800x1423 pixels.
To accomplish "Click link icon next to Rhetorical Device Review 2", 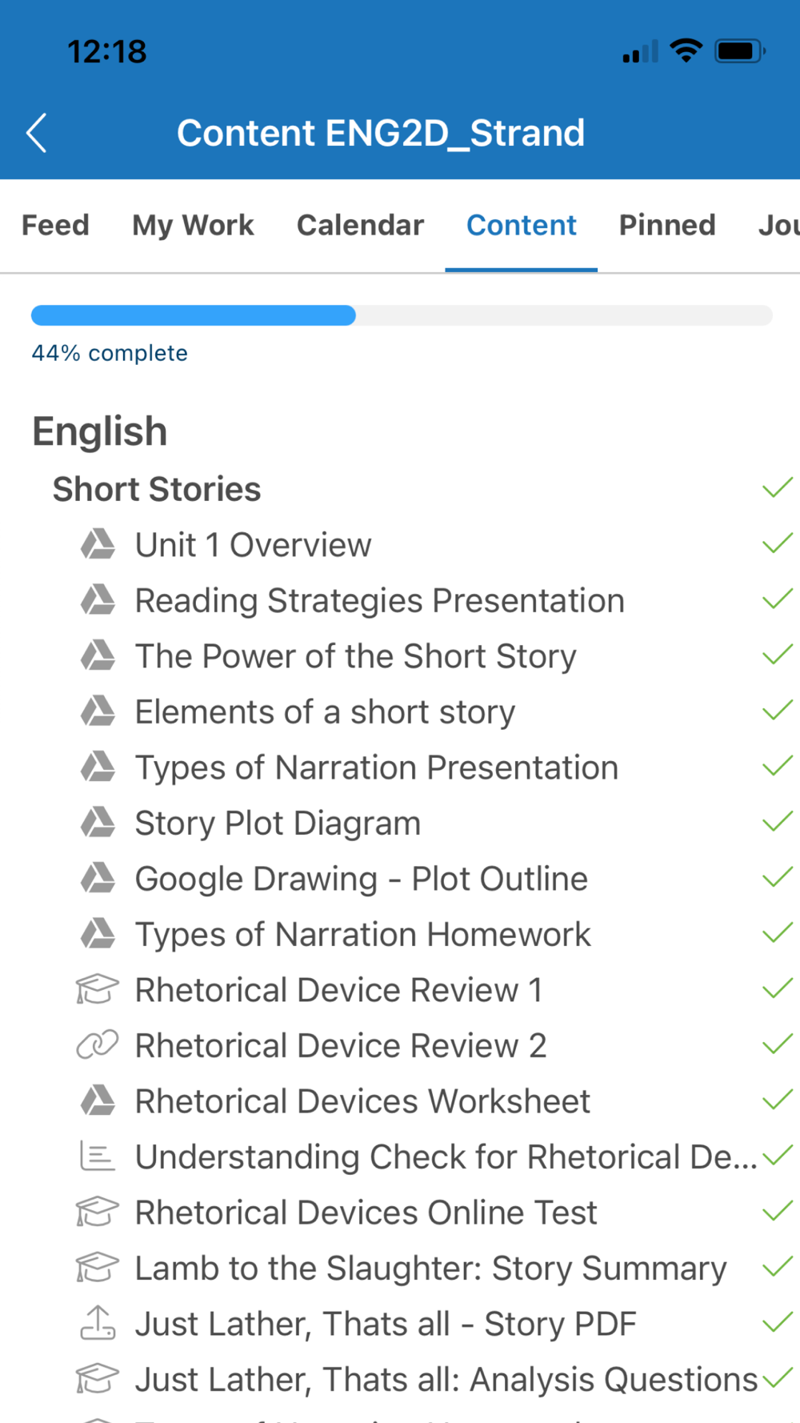I will click(x=98, y=1045).
